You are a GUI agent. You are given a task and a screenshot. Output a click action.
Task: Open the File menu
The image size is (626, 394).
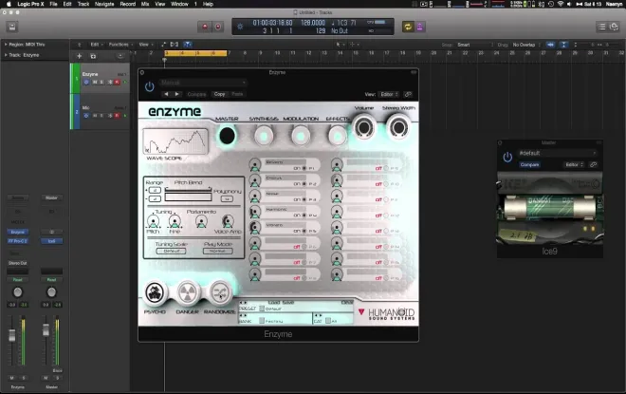point(53,4)
